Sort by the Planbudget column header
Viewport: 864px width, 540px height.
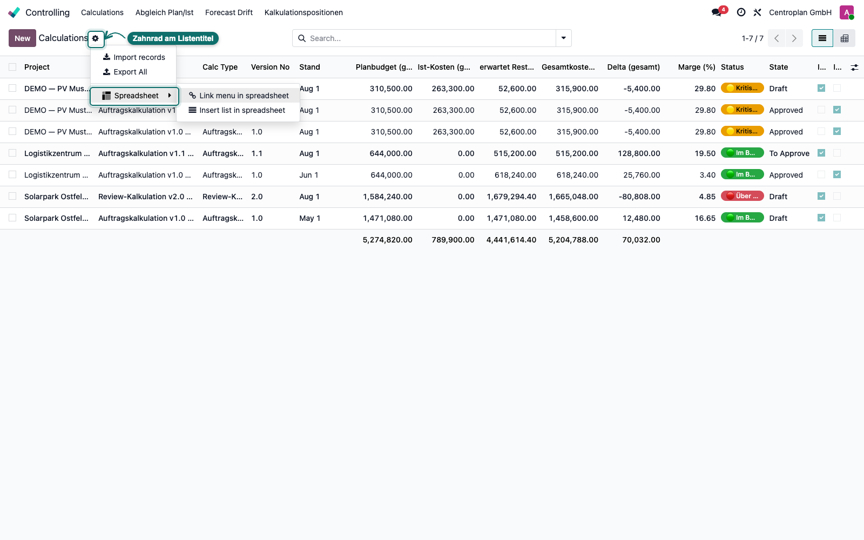(384, 67)
